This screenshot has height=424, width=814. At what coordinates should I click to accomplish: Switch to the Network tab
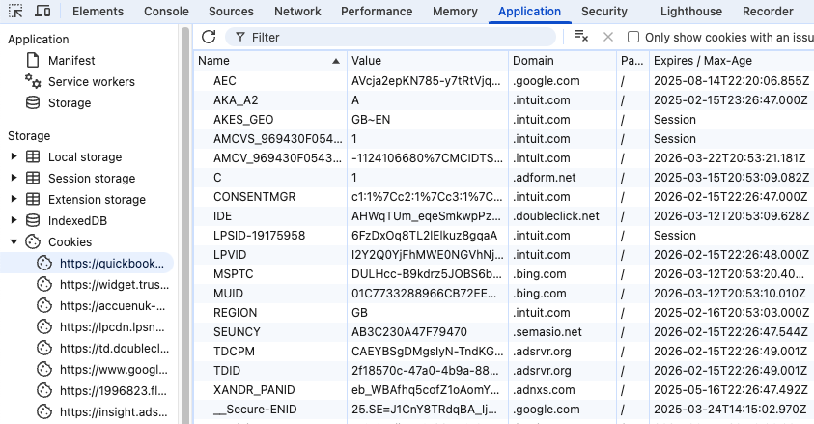[x=297, y=12]
